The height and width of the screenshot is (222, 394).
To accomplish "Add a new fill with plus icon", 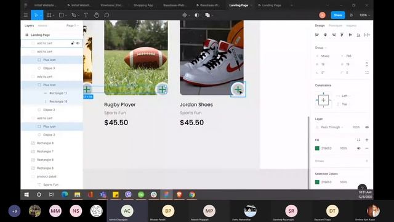I will pyautogui.click(x=367, y=140).
